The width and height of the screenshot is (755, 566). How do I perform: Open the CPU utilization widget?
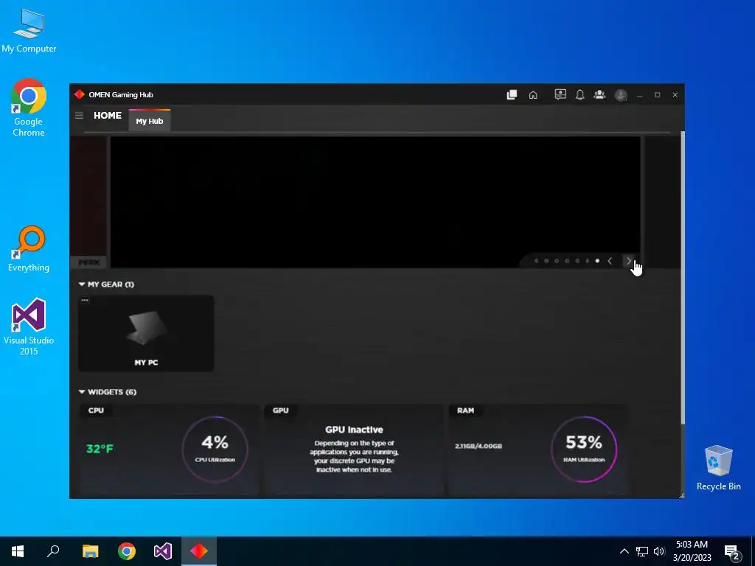(170, 450)
